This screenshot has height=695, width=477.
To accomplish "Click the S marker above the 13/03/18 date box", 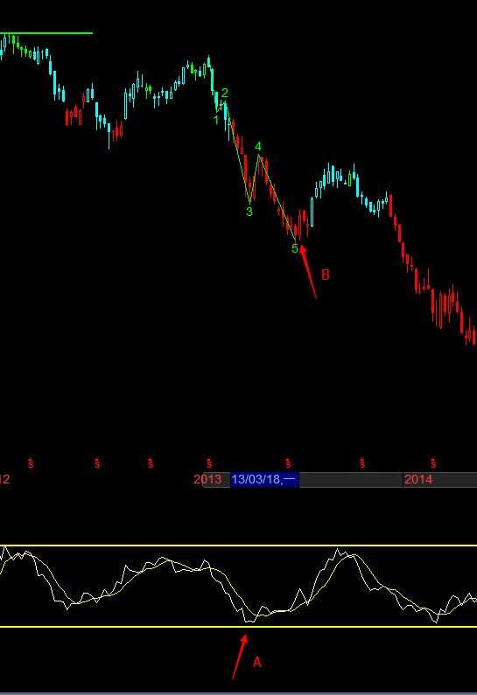I will [x=288, y=462].
